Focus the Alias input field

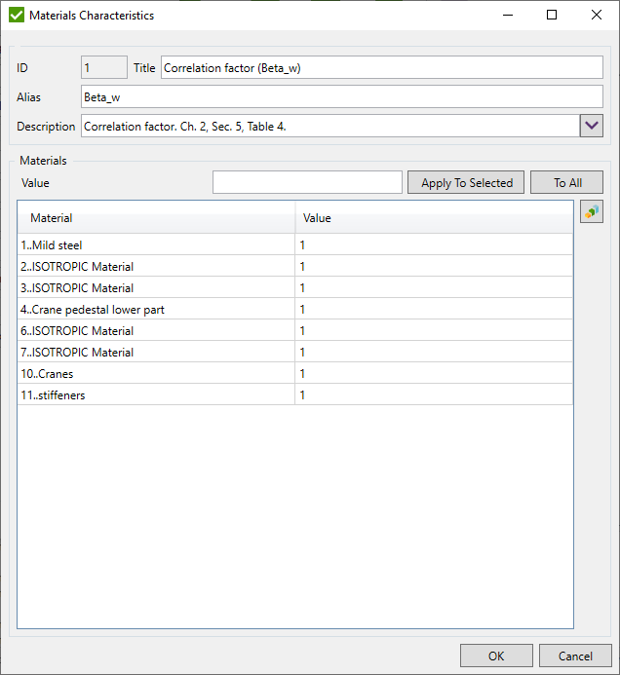point(341,97)
